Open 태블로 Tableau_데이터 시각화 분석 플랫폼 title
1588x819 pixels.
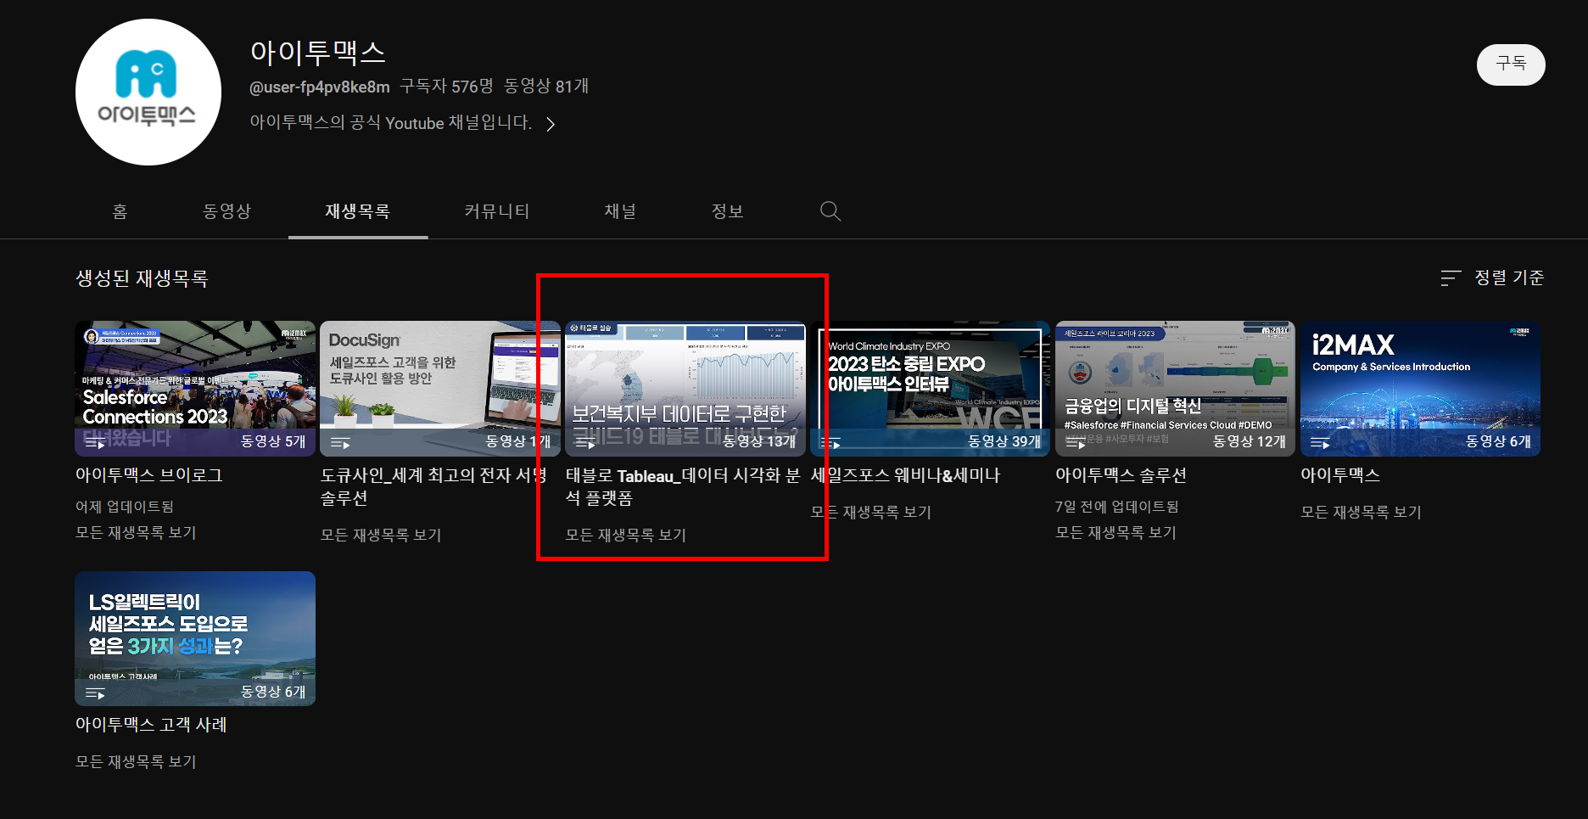(683, 486)
